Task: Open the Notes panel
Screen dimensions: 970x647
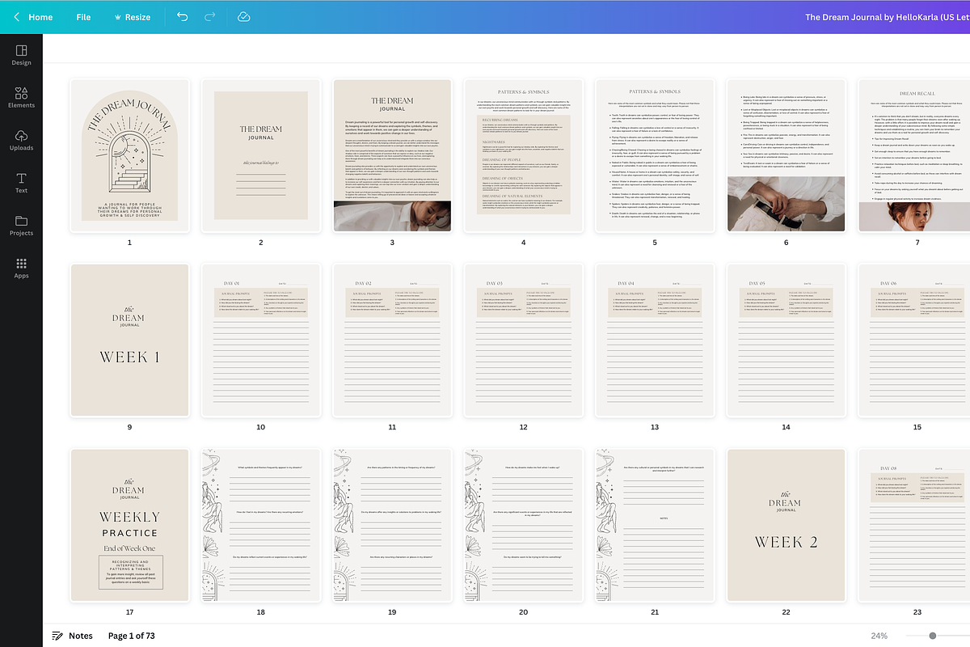Action: (72, 636)
